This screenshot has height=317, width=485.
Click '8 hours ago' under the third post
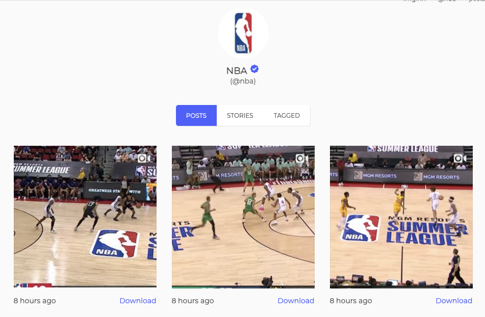(x=351, y=301)
